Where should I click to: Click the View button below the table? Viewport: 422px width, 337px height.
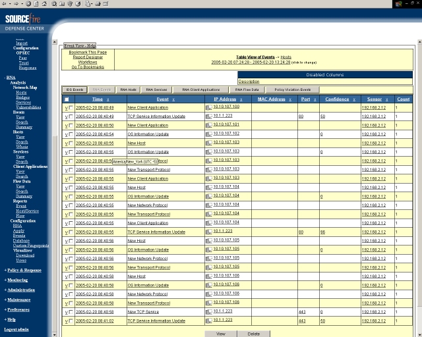pyautogui.click(x=221, y=334)
